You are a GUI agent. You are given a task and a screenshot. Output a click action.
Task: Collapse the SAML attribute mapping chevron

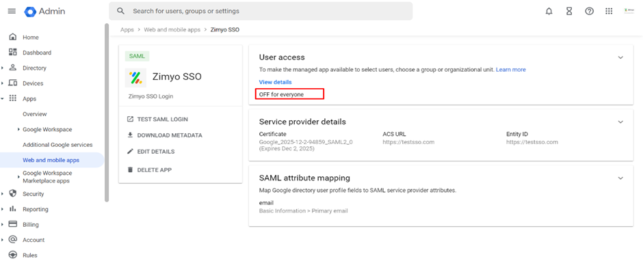(x=620, y=178)
